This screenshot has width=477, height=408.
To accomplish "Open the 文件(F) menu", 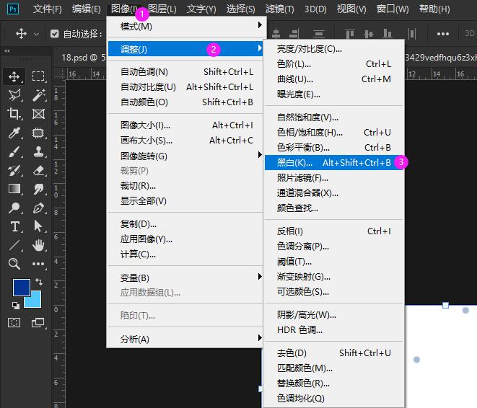I will [x=47, y=9].
